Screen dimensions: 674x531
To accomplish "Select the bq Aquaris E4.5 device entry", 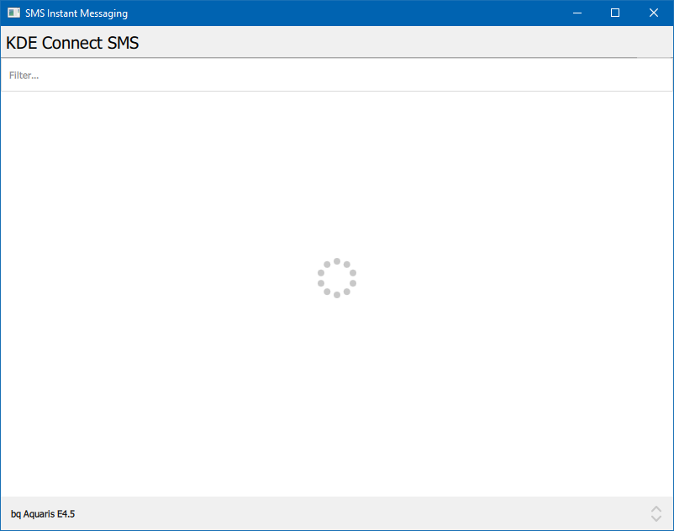I will [42, 513].
